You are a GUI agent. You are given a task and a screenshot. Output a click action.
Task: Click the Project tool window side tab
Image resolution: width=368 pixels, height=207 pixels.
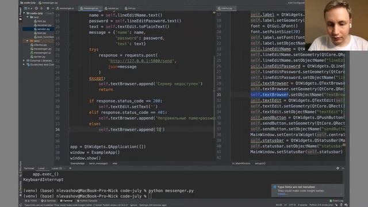coord(21,14)
